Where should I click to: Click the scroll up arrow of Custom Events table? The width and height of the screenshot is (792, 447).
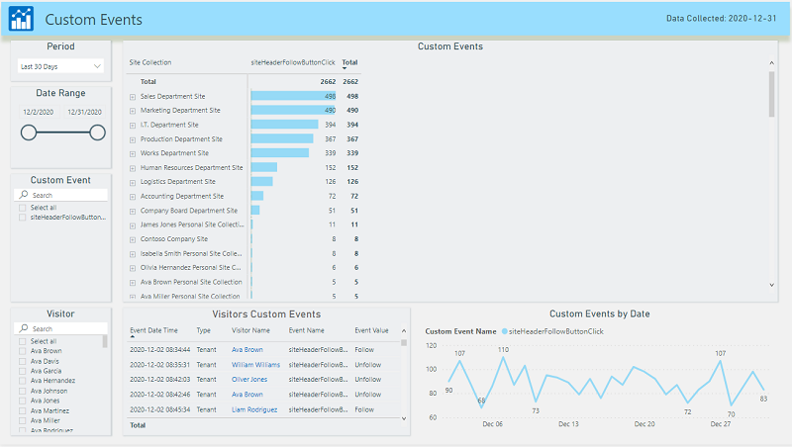point(771,63)
